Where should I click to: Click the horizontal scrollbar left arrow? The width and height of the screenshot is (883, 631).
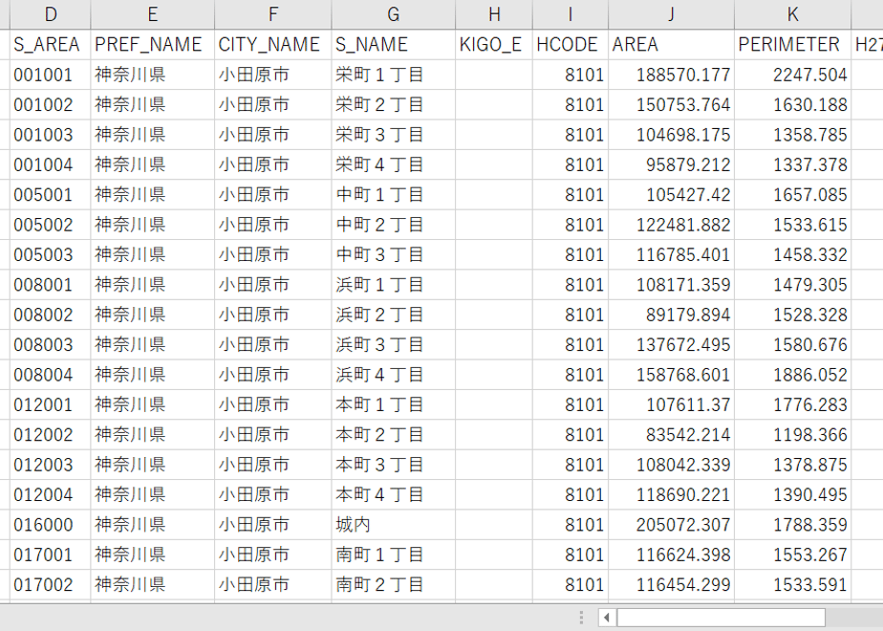607,618
